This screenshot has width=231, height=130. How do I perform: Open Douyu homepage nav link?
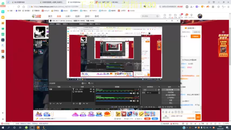coord(50,16)
